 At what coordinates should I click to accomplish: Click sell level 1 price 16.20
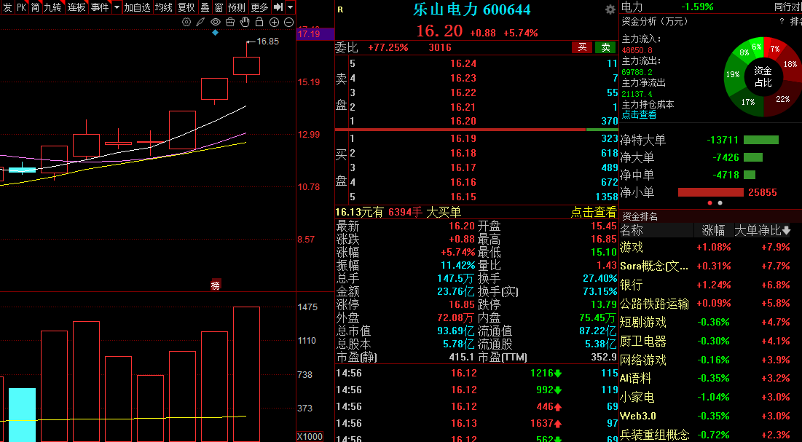(x=463, y=122)
